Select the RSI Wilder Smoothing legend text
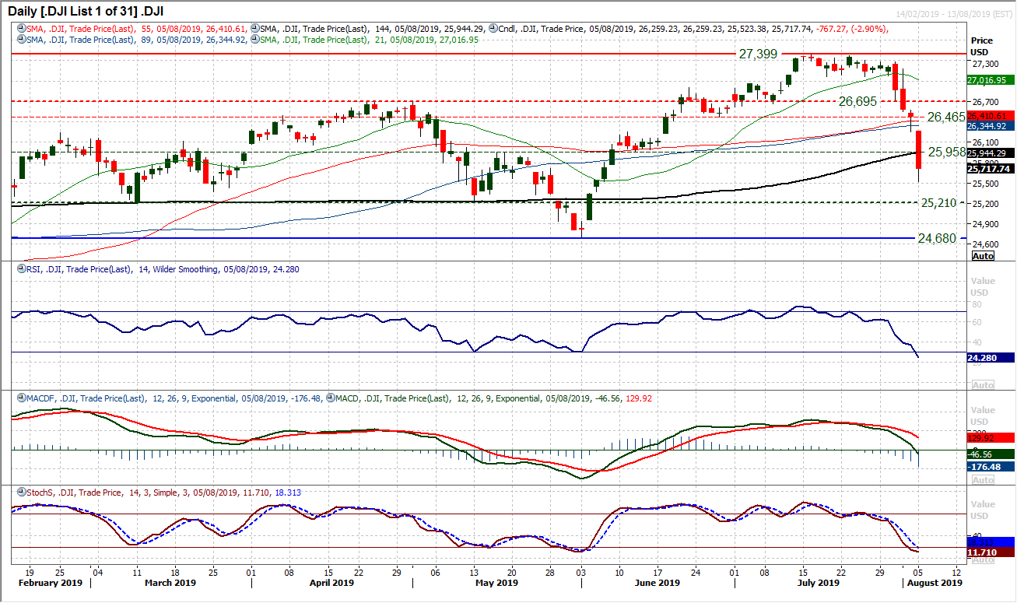This screenshot has width=1017, height=603. [x=162, y=268]
